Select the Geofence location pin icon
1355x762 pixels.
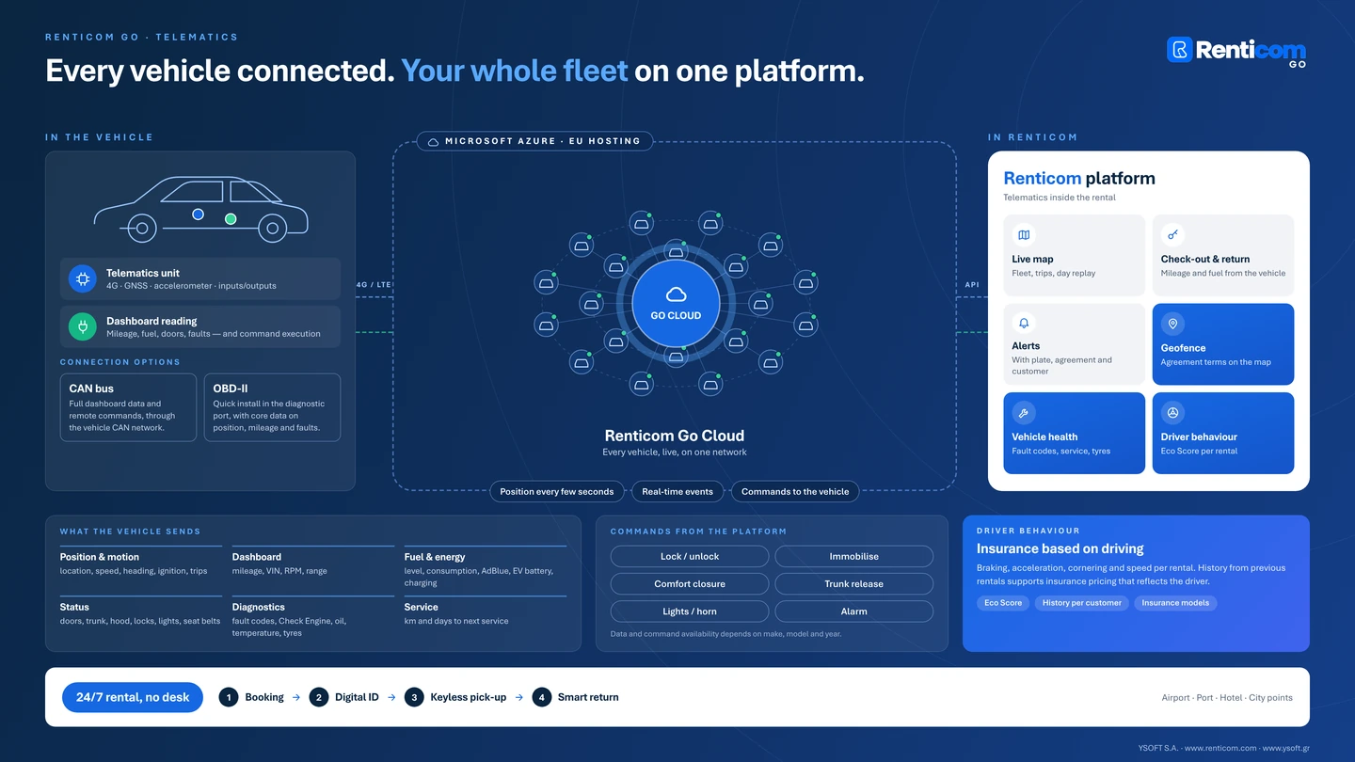pyautogui.click(x=1172, y=324)
